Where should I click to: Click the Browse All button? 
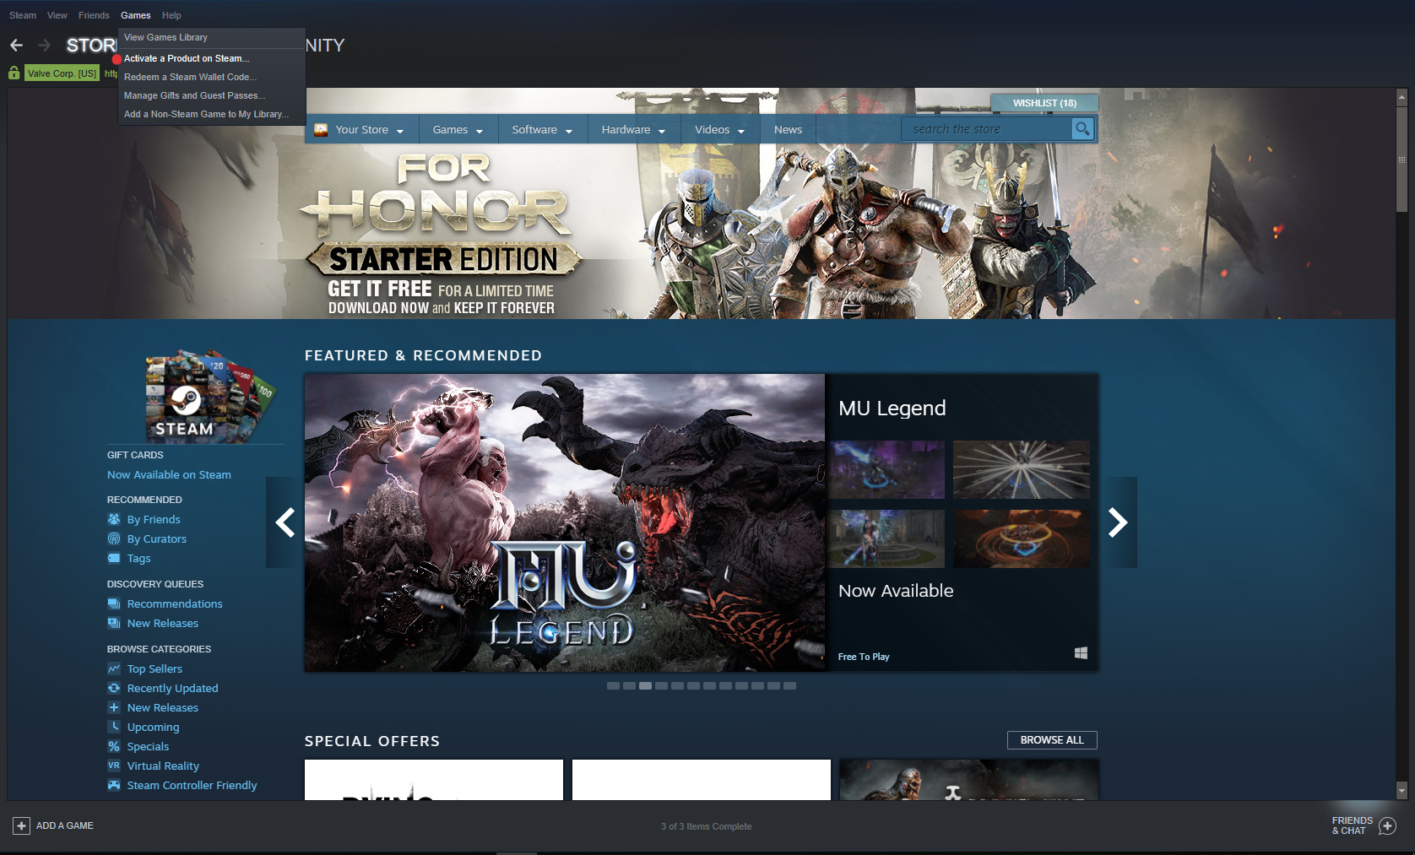pos(1052,740)
